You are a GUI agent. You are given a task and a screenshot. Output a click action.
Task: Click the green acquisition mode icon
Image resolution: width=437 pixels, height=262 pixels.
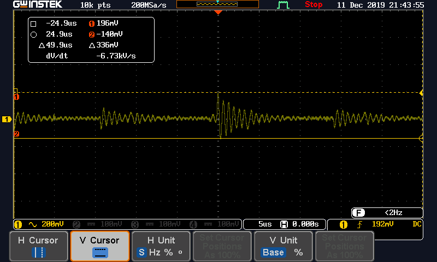tap(283, 5)
